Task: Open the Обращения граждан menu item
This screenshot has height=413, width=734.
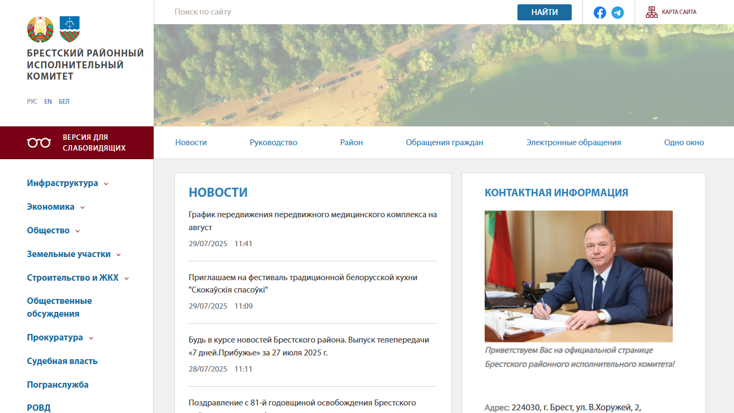Action: (x=444, y=143)
